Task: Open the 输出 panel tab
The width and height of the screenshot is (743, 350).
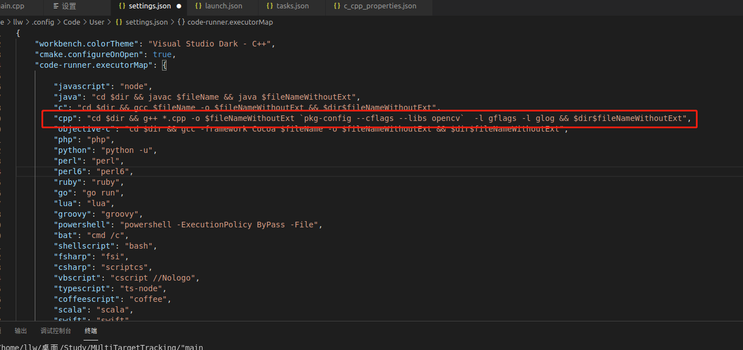Action: 21,331
